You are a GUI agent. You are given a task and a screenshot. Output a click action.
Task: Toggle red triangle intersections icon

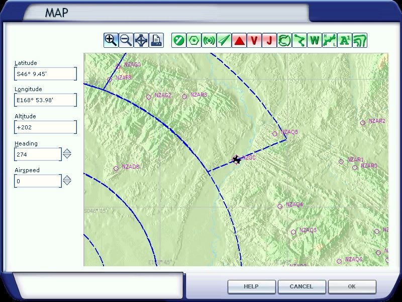(239, 40)
